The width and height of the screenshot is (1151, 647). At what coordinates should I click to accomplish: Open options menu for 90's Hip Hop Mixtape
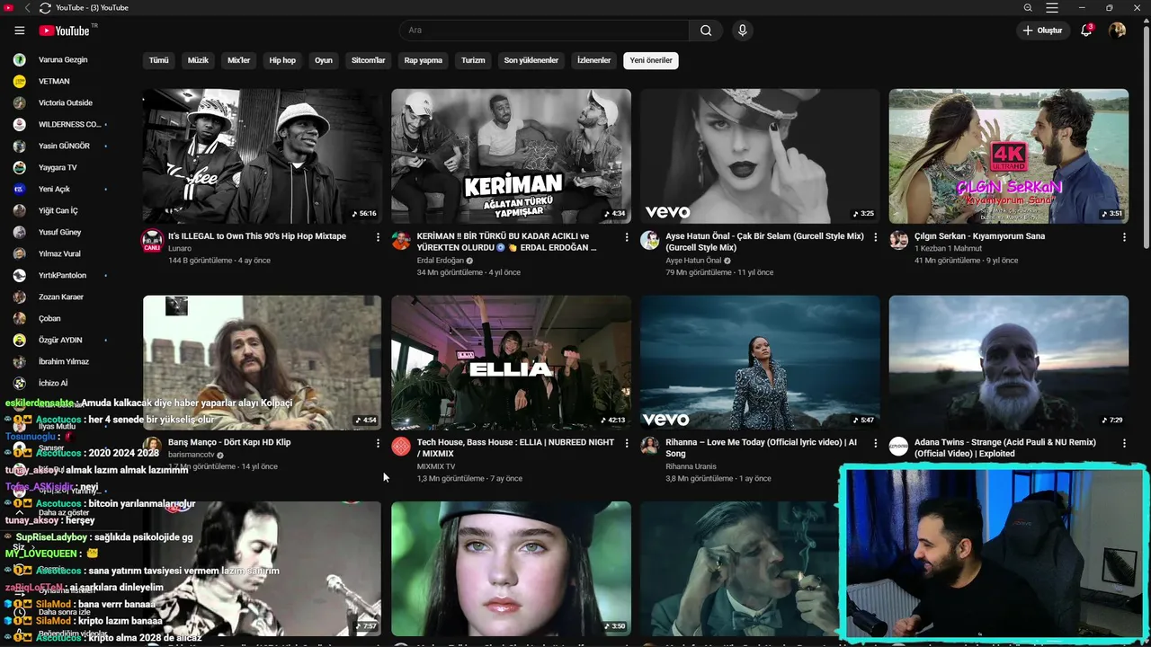click(x=378, y=237)
